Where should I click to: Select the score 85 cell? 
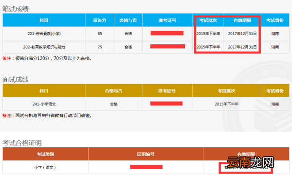point(100,34)
